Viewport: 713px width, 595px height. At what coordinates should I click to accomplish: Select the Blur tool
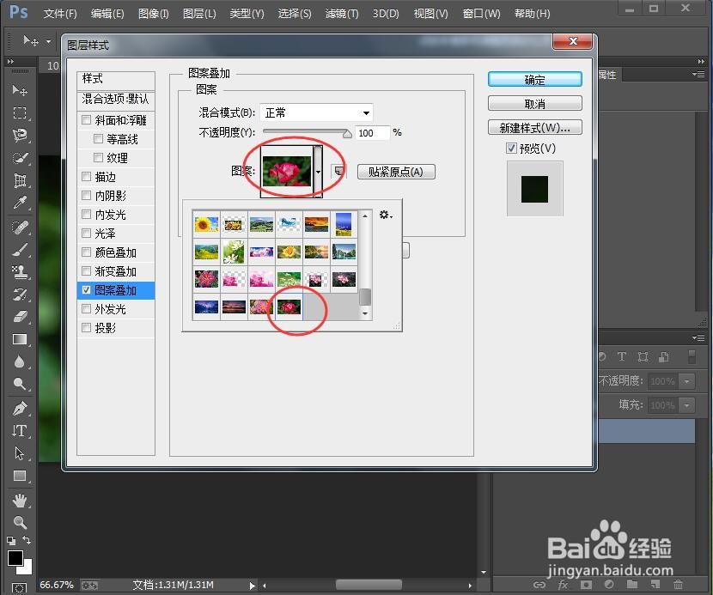[x=20, y=362]
